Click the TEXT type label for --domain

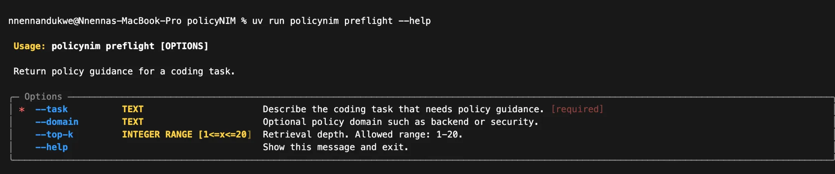click(x=133, y=122)
